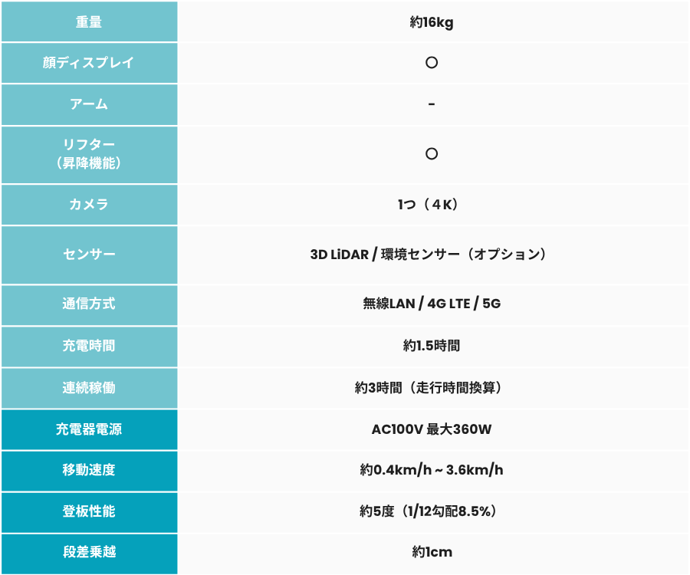Click the AC100V 最大360W value
The width and height of the screenshot is (690, 575).
click(x=432, y=429)
